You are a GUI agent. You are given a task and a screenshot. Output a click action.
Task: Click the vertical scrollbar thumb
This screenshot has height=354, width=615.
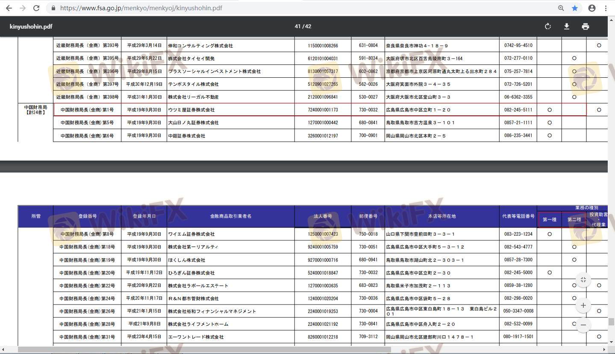click(x=612, y=322)
